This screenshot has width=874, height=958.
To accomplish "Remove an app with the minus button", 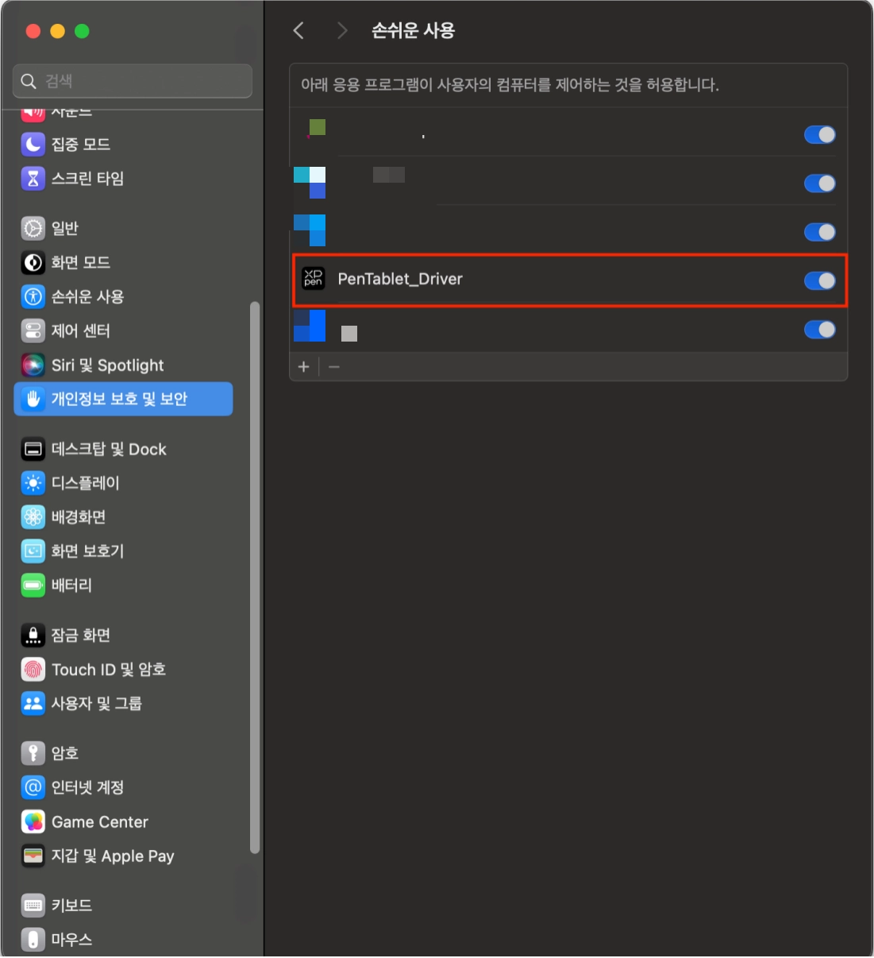I will tap(334, 366).
